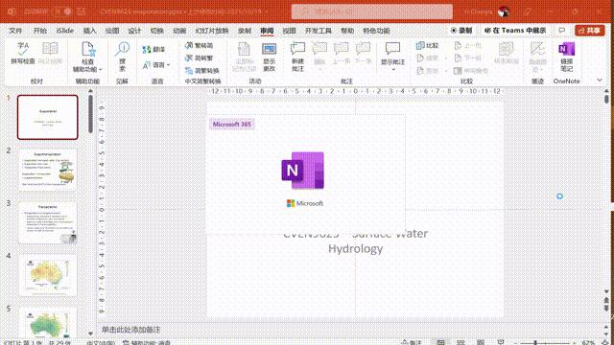Select slide 1 thumbnail
Screen dimensions: 614x345
pyautogui.click(x=48, y=117)
